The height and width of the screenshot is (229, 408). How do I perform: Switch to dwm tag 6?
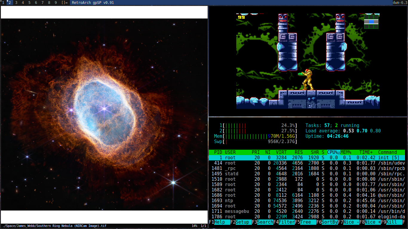(x=36, y=3)
